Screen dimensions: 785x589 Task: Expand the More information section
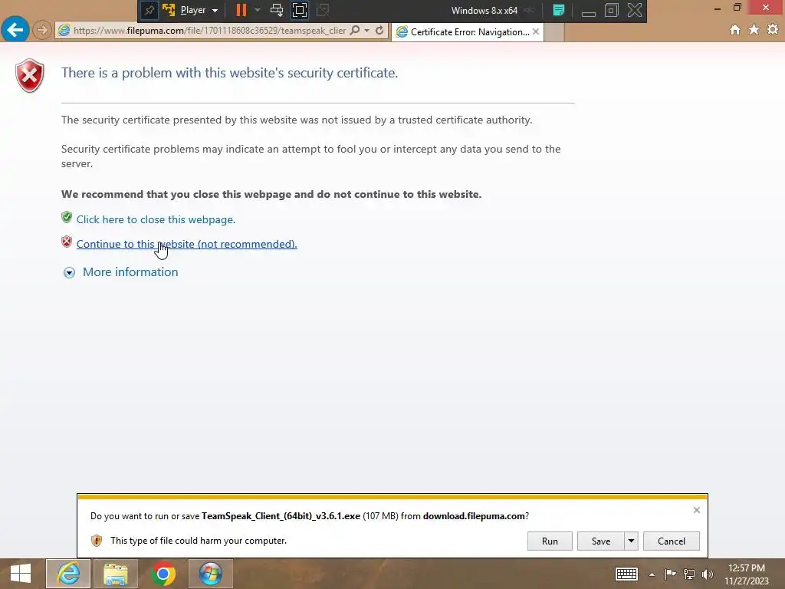coord(130,272)
